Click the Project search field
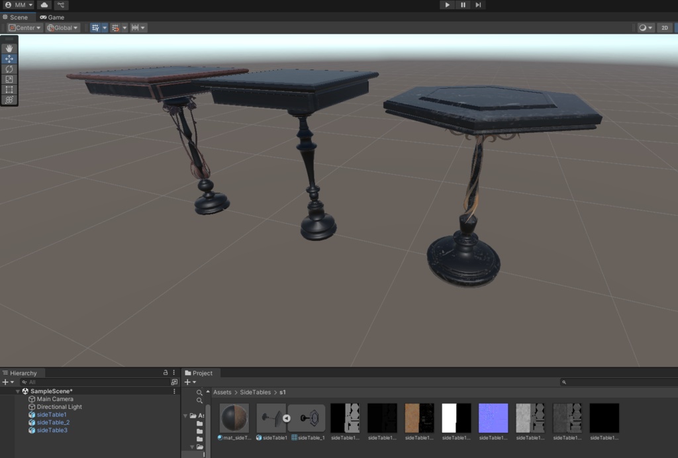The width and height of the screenshot is (678, 458). point(618,382)
